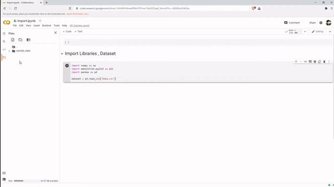Mount Google Drive in Files panel
The width and height of the screenshot is (334, 187).
pyautogui.click(x=28, y=40)
